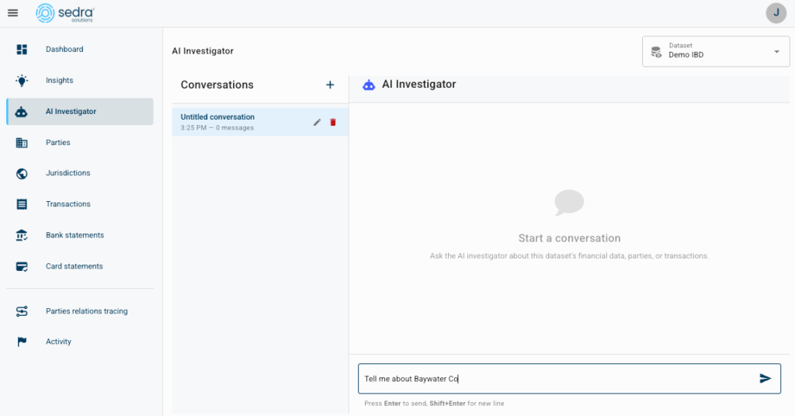Image resolution: width=795 pixels, height=416 pixels.
Task: Select the Untitled conversation entry
Action: (233, 122)
